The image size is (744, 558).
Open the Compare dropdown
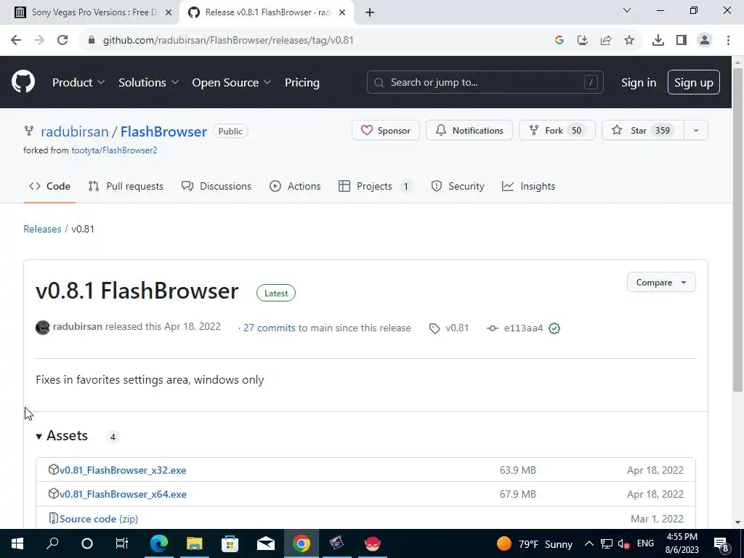(661, 283)
